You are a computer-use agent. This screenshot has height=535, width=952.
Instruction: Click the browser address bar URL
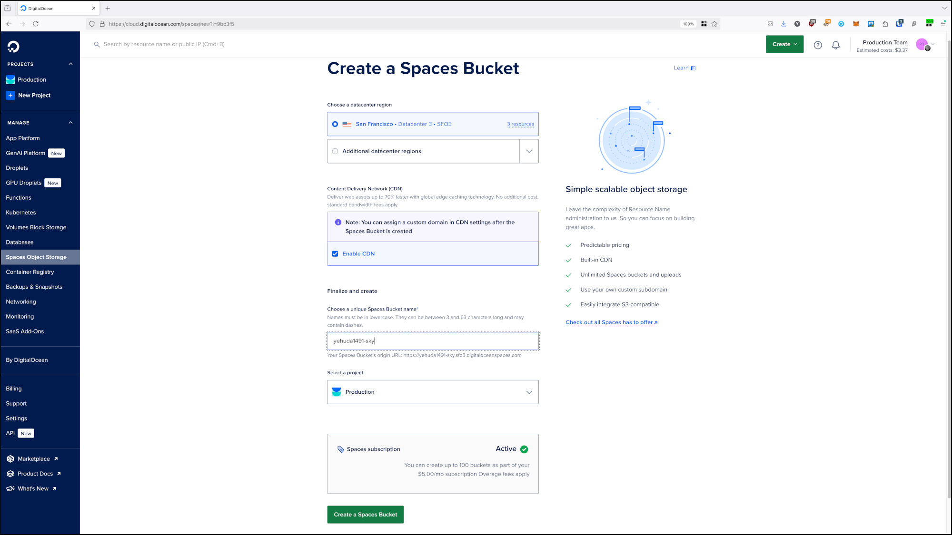coord(171,24)
